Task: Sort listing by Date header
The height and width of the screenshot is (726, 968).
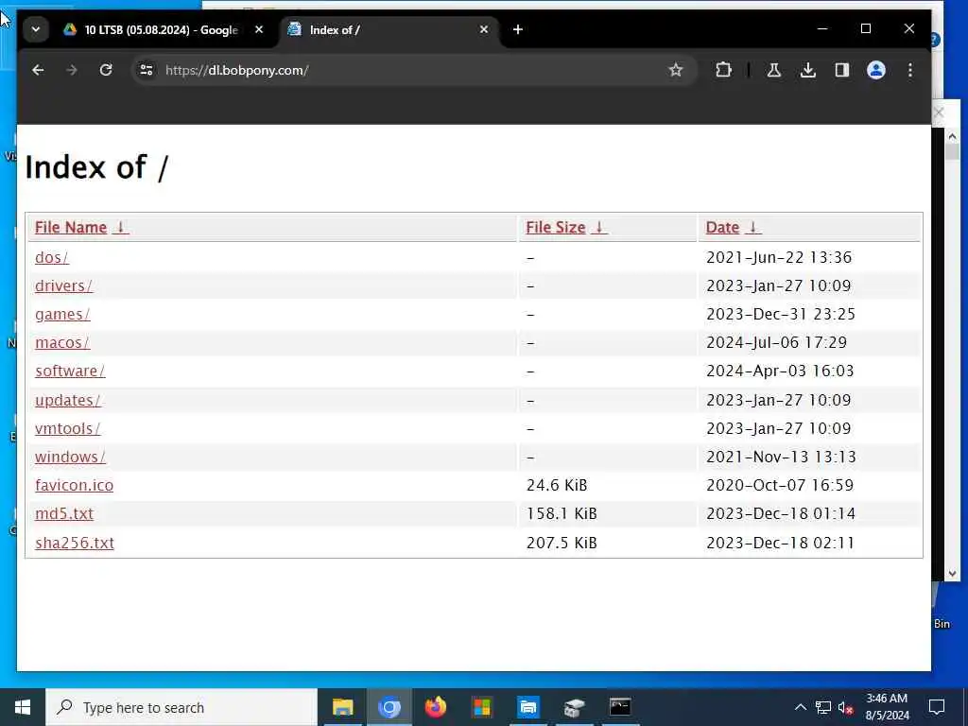Action: [722, 227]
